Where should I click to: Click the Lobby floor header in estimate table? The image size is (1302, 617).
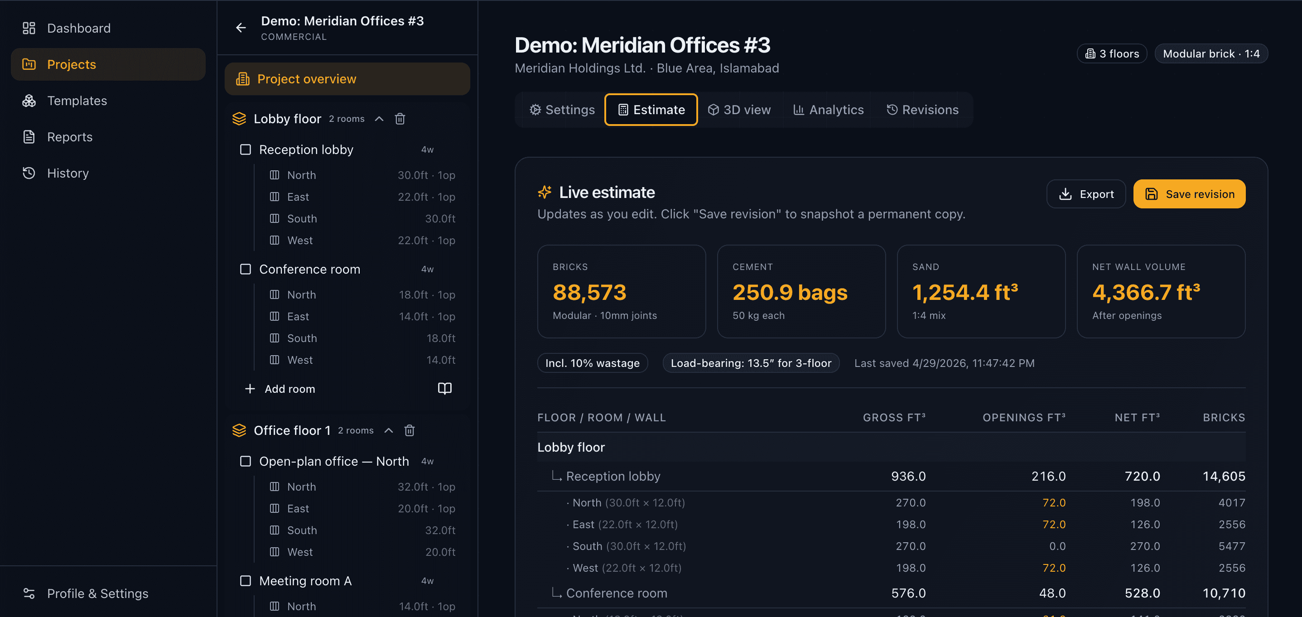[891, 447]
